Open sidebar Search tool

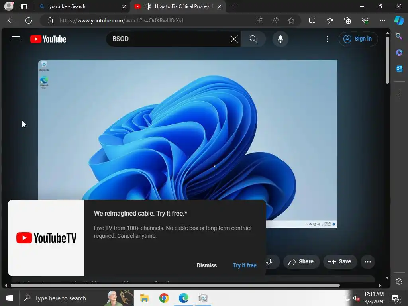[x=399, y=36]
